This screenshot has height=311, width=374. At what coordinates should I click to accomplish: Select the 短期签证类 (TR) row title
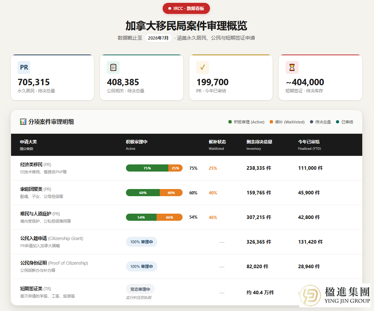pos(36,289)
